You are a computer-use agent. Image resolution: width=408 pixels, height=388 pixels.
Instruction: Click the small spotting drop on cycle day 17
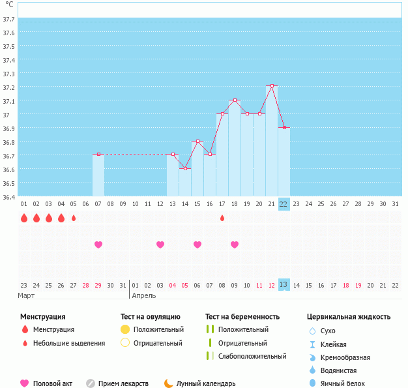click(x=222, y=218)
